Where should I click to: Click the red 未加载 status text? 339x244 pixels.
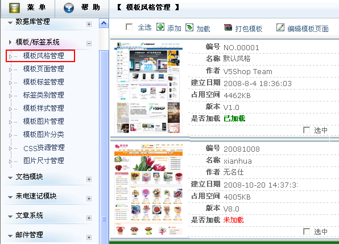coord(234,220)
